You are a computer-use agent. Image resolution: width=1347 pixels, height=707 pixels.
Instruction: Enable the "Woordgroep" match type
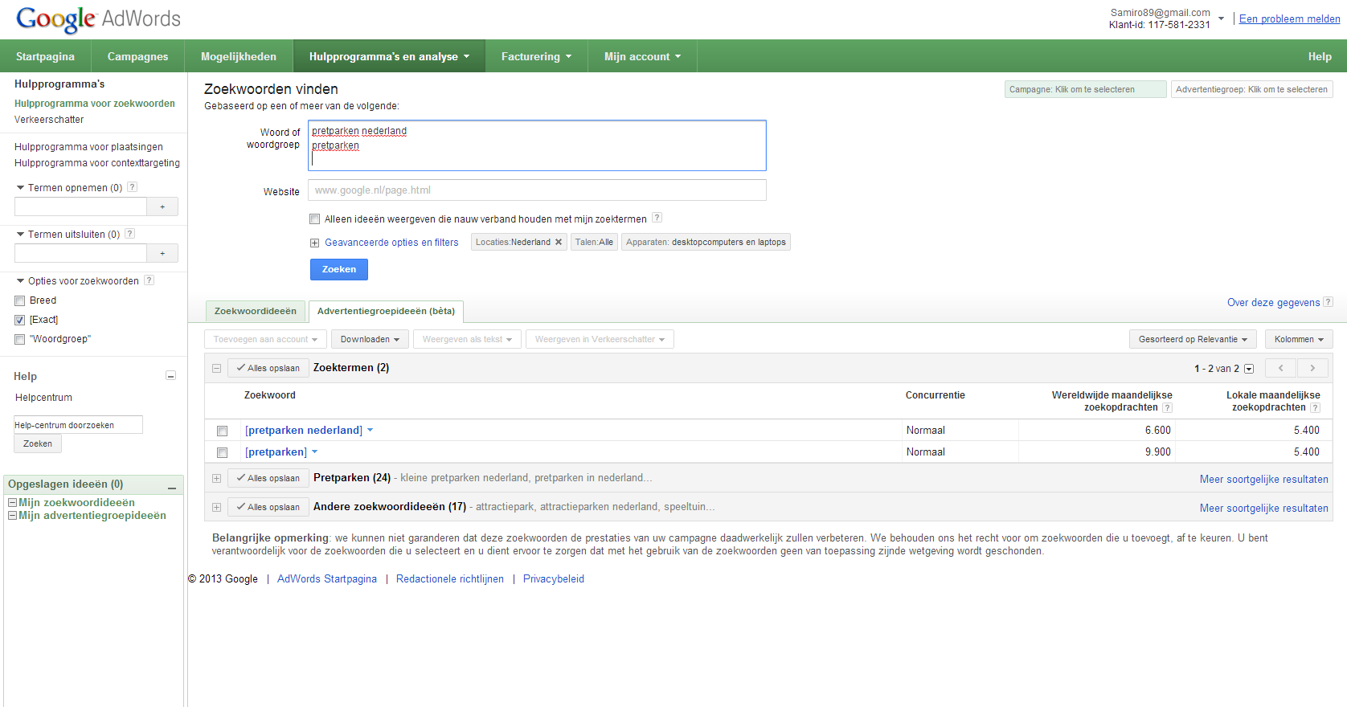pyautogui.click(x=20, y=339)
